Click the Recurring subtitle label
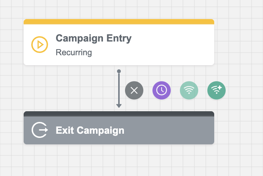This screenshot has width=263, height=176. point(74,52)
